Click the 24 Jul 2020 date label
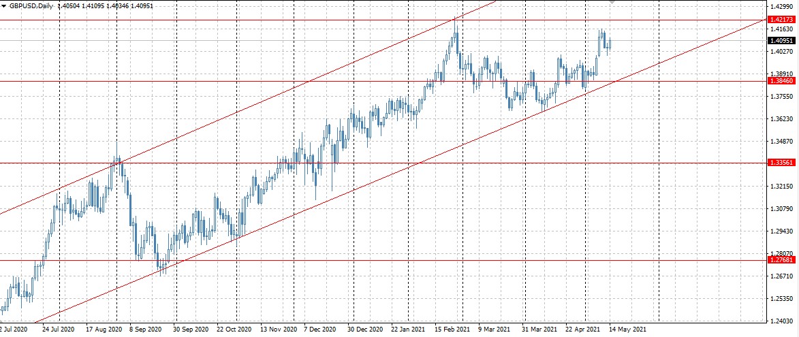The width and height of the screenshot is (799, 337). (x=58, y=330)
